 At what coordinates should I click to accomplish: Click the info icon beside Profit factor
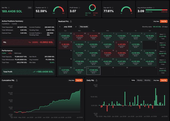coord(79,8)
